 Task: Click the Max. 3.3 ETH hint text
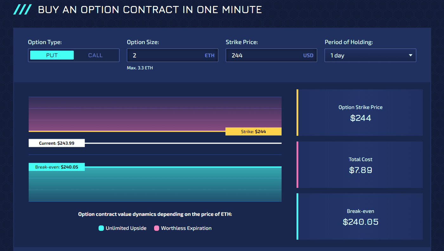(140, 68)
